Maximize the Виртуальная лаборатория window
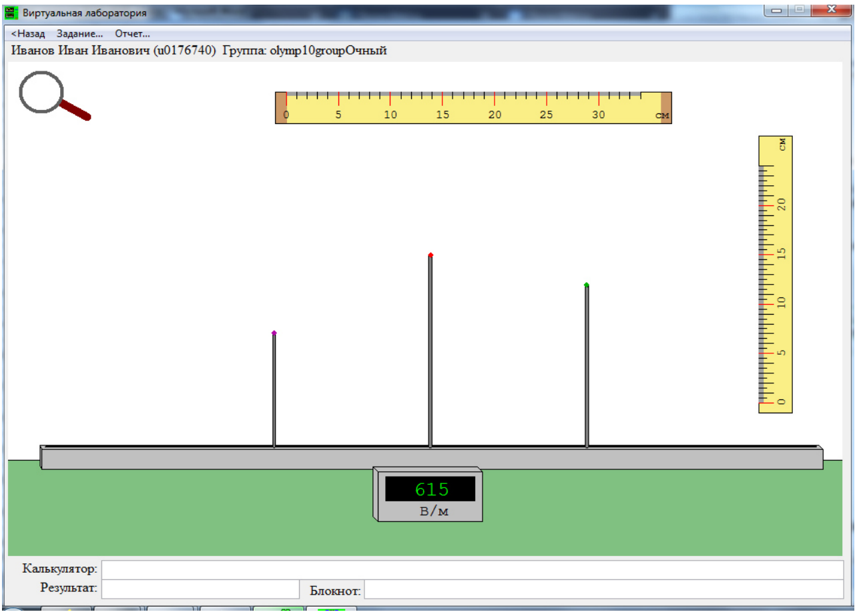The image size is (861, 612). 800,10
